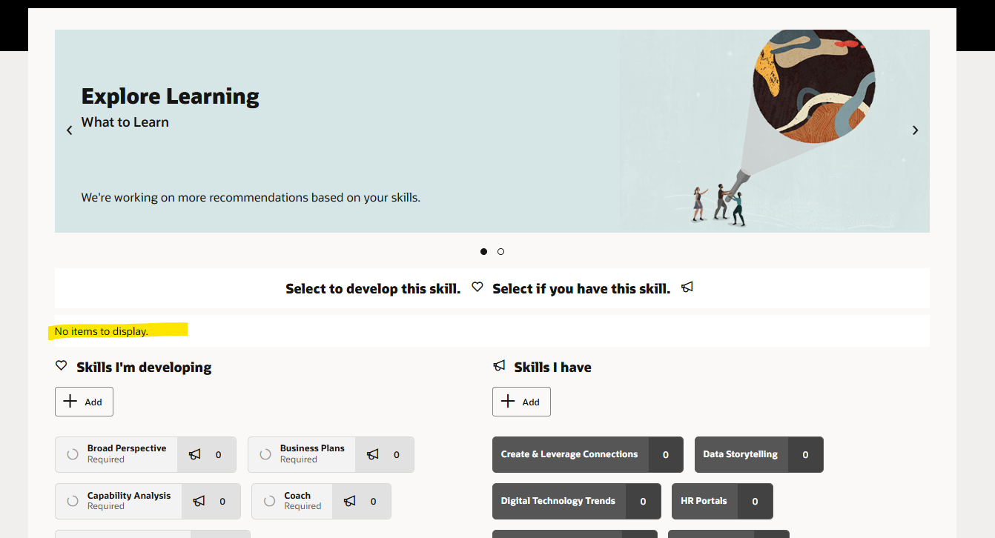Select the Digital Technology Trends skill chip
Viewport: 995px width, 538px height.
(x=558, y=501)
